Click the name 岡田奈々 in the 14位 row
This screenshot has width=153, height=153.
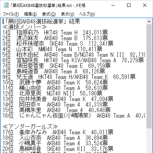pos(30,105)
